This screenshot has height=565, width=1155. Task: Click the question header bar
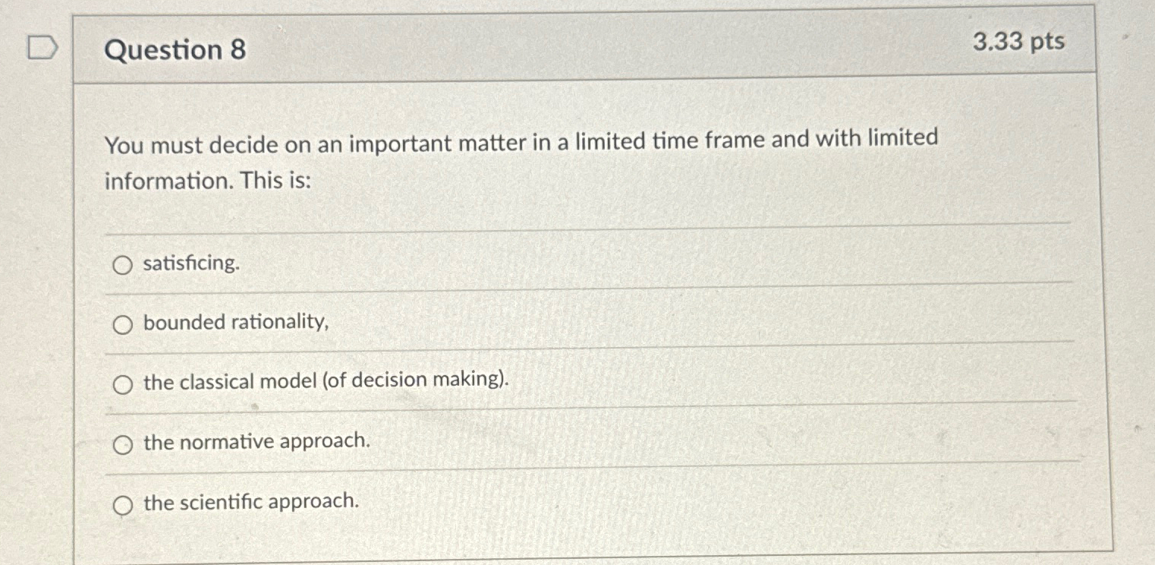(584, 49)
